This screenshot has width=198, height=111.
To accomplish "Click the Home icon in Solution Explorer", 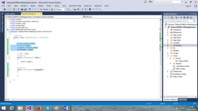I will tap(172, 17).
